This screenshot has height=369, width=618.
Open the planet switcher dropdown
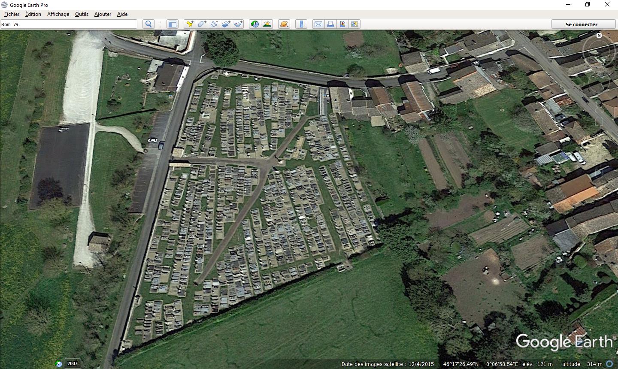pos(284,24)
